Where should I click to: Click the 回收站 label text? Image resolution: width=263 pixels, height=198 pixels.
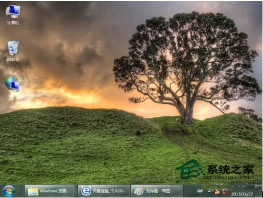pyautogui.click(x=13, y=60)
